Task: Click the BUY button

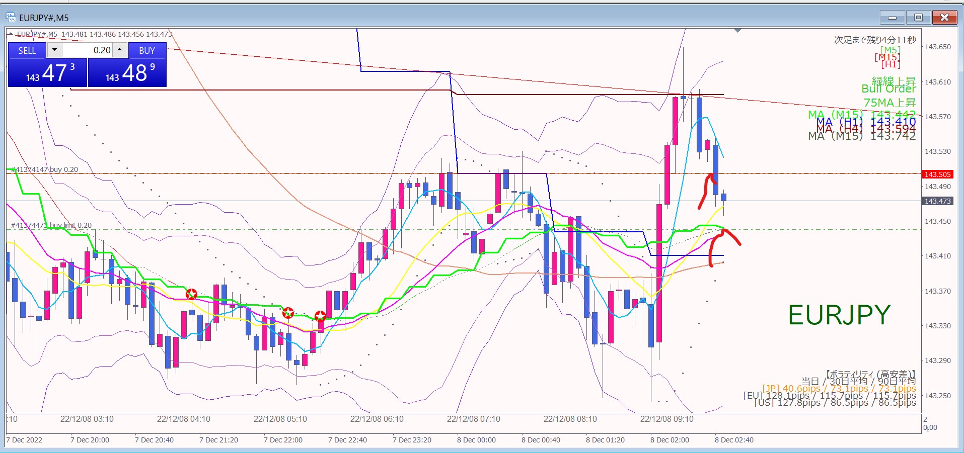Action: [x=146, y=50]
